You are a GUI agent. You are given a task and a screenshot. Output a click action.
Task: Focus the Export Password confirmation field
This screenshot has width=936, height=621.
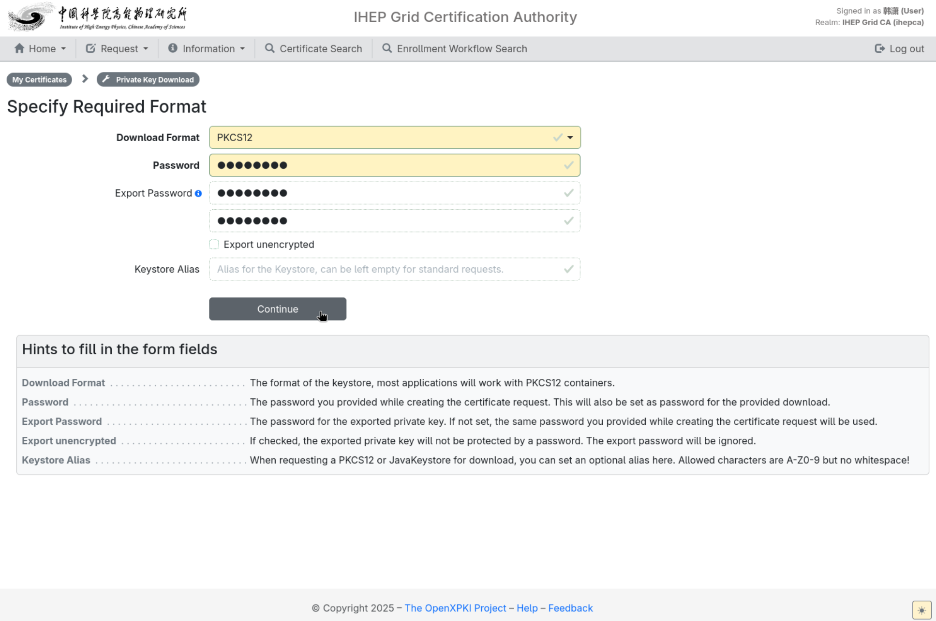(x=395, y=221)
